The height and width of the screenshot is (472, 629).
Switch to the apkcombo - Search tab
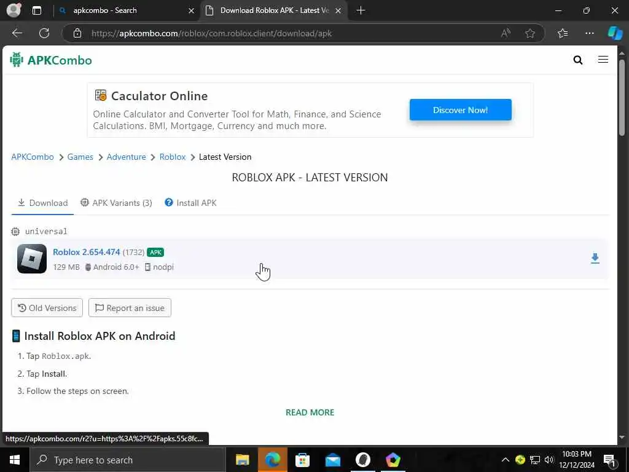[125, 10]
